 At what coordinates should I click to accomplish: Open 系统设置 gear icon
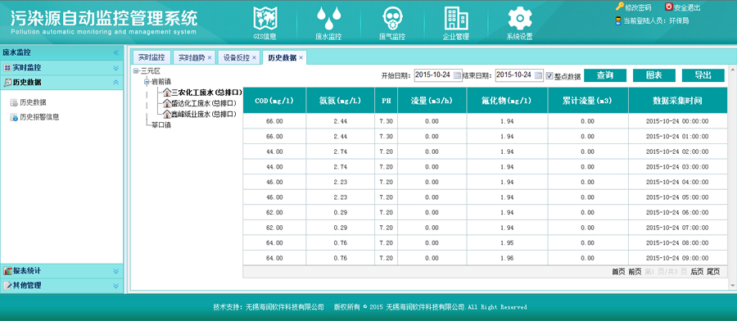point(519,18)
